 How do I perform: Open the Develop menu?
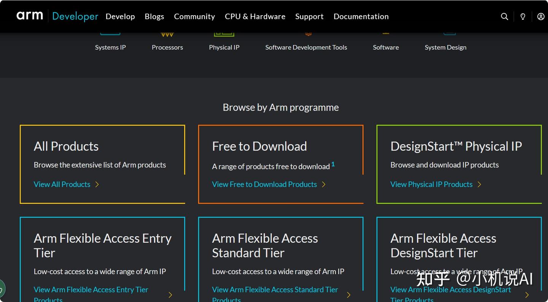(120, 16)
